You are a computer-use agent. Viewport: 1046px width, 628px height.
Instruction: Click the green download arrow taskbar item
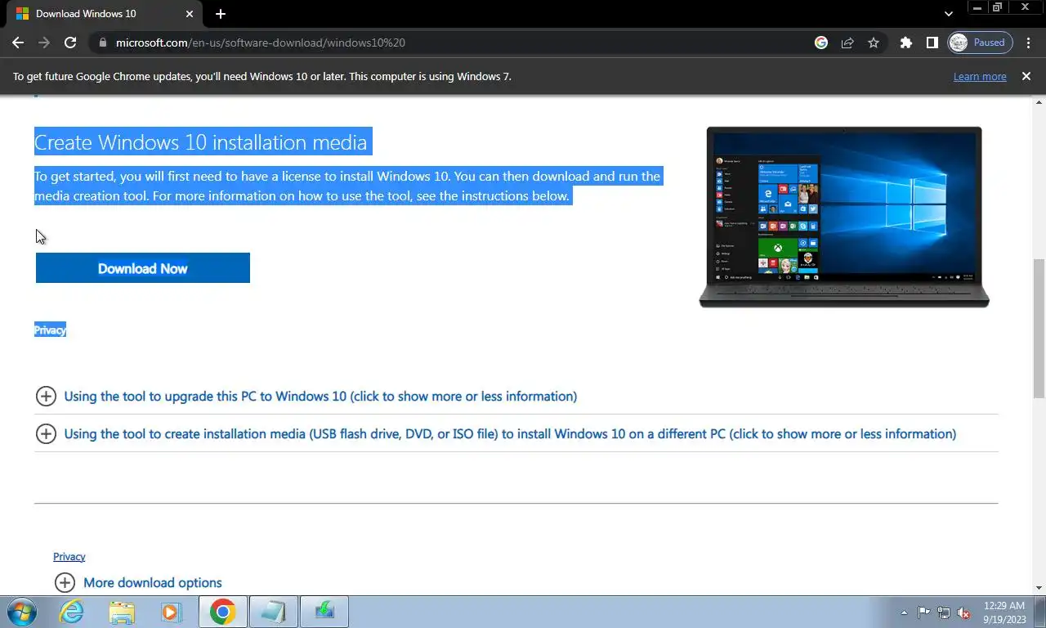pyautogui.click(x=324, y=612)
